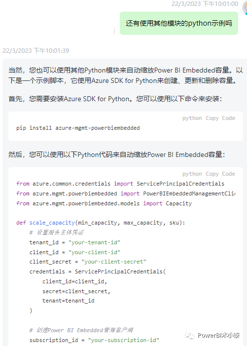The width and height of the screenshot is (247, 346).
Task: Click the pip install azure-mgmt-powerbiembedded command
Action: [78, 128]
